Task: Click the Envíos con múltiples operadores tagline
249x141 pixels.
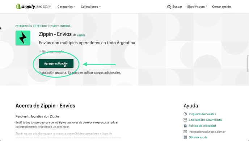Action: tap(87, 43)
